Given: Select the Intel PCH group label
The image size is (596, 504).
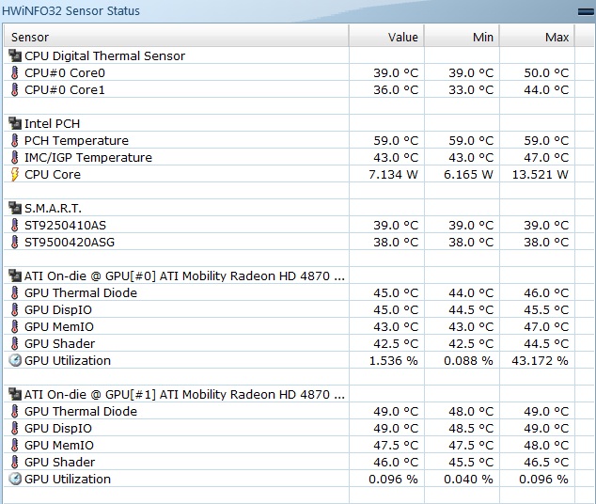Looking at the screenshot, I should [52, 123].
